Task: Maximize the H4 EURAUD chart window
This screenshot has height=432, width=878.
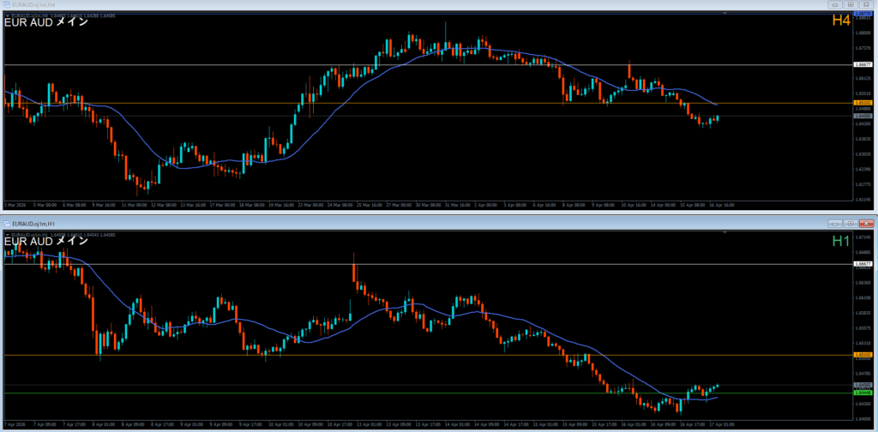Action: point(851,5)
